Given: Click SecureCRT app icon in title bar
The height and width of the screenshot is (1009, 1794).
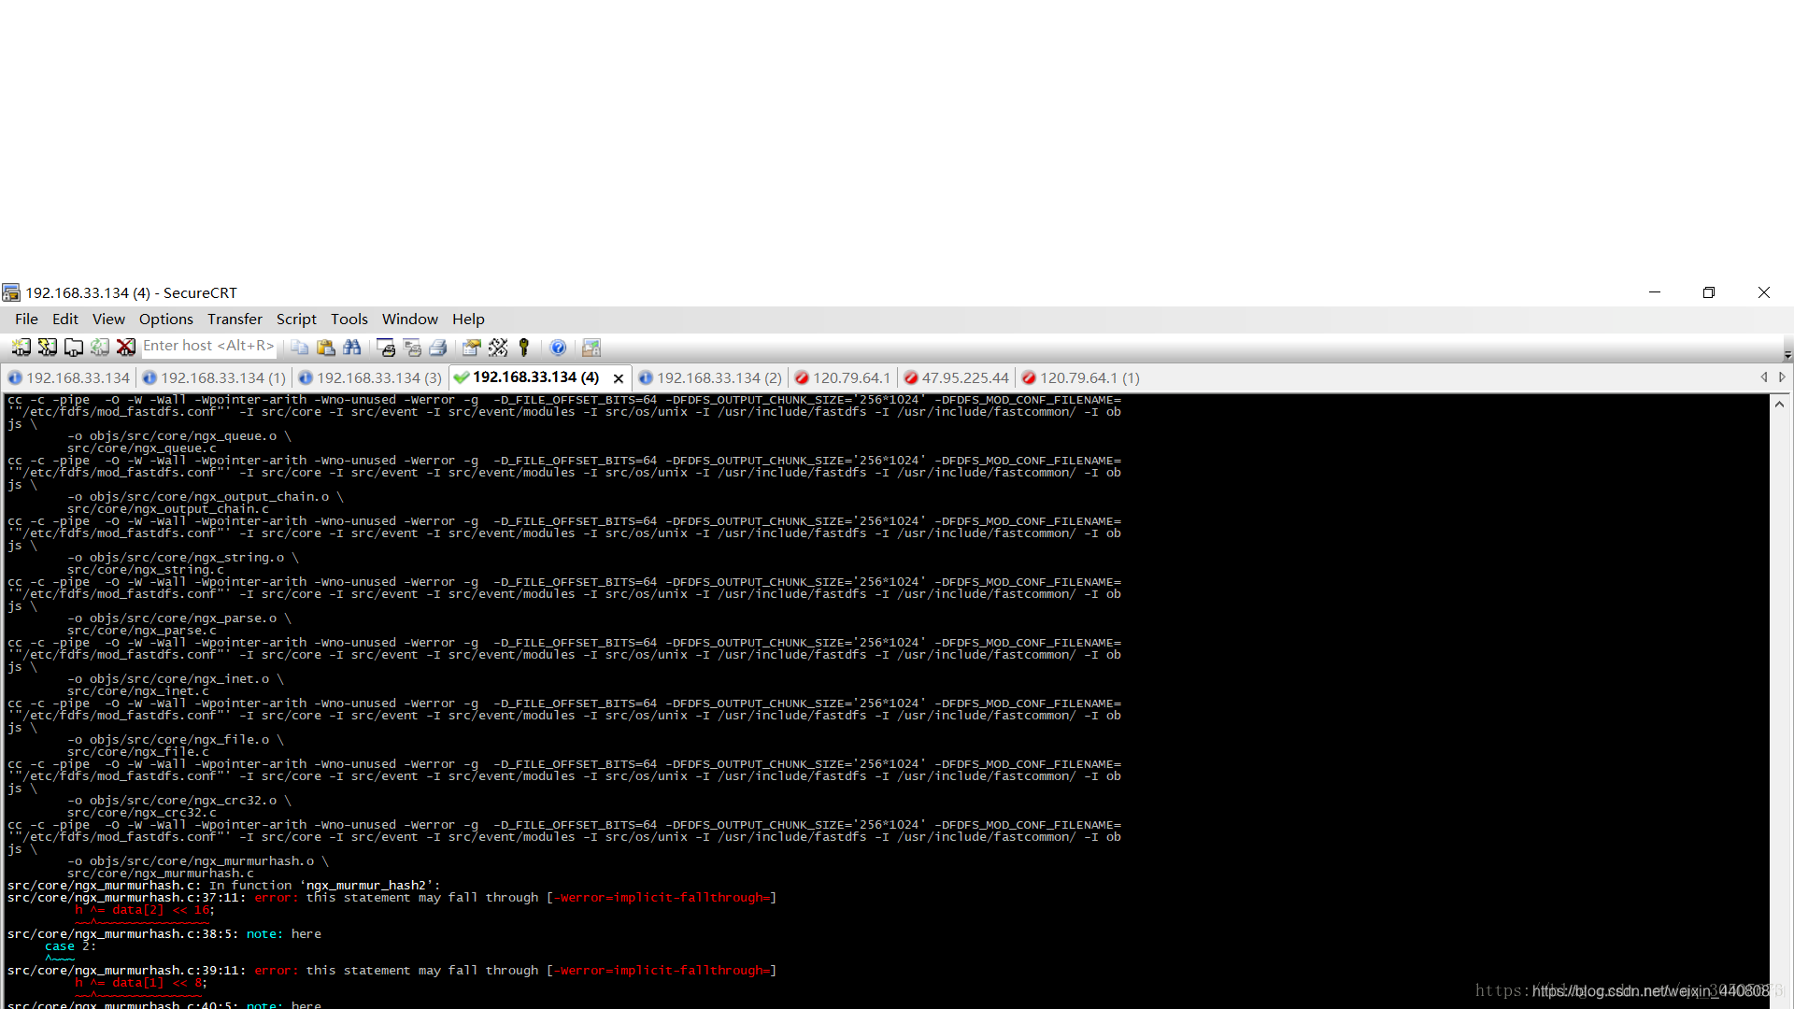Looking at the screenshot, I should click(x=11, y=292).
